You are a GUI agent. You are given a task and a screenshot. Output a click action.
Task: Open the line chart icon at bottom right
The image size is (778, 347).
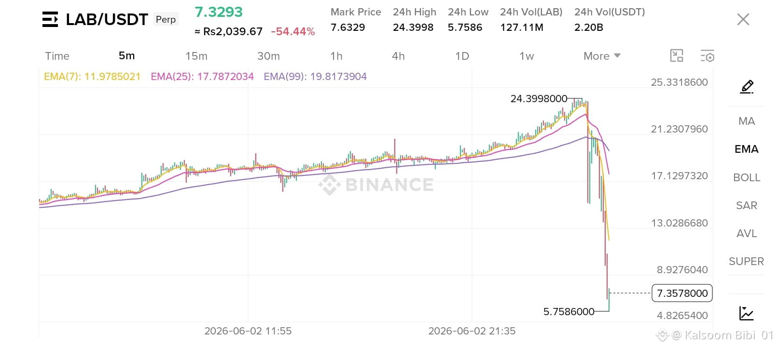pos(747,313)
